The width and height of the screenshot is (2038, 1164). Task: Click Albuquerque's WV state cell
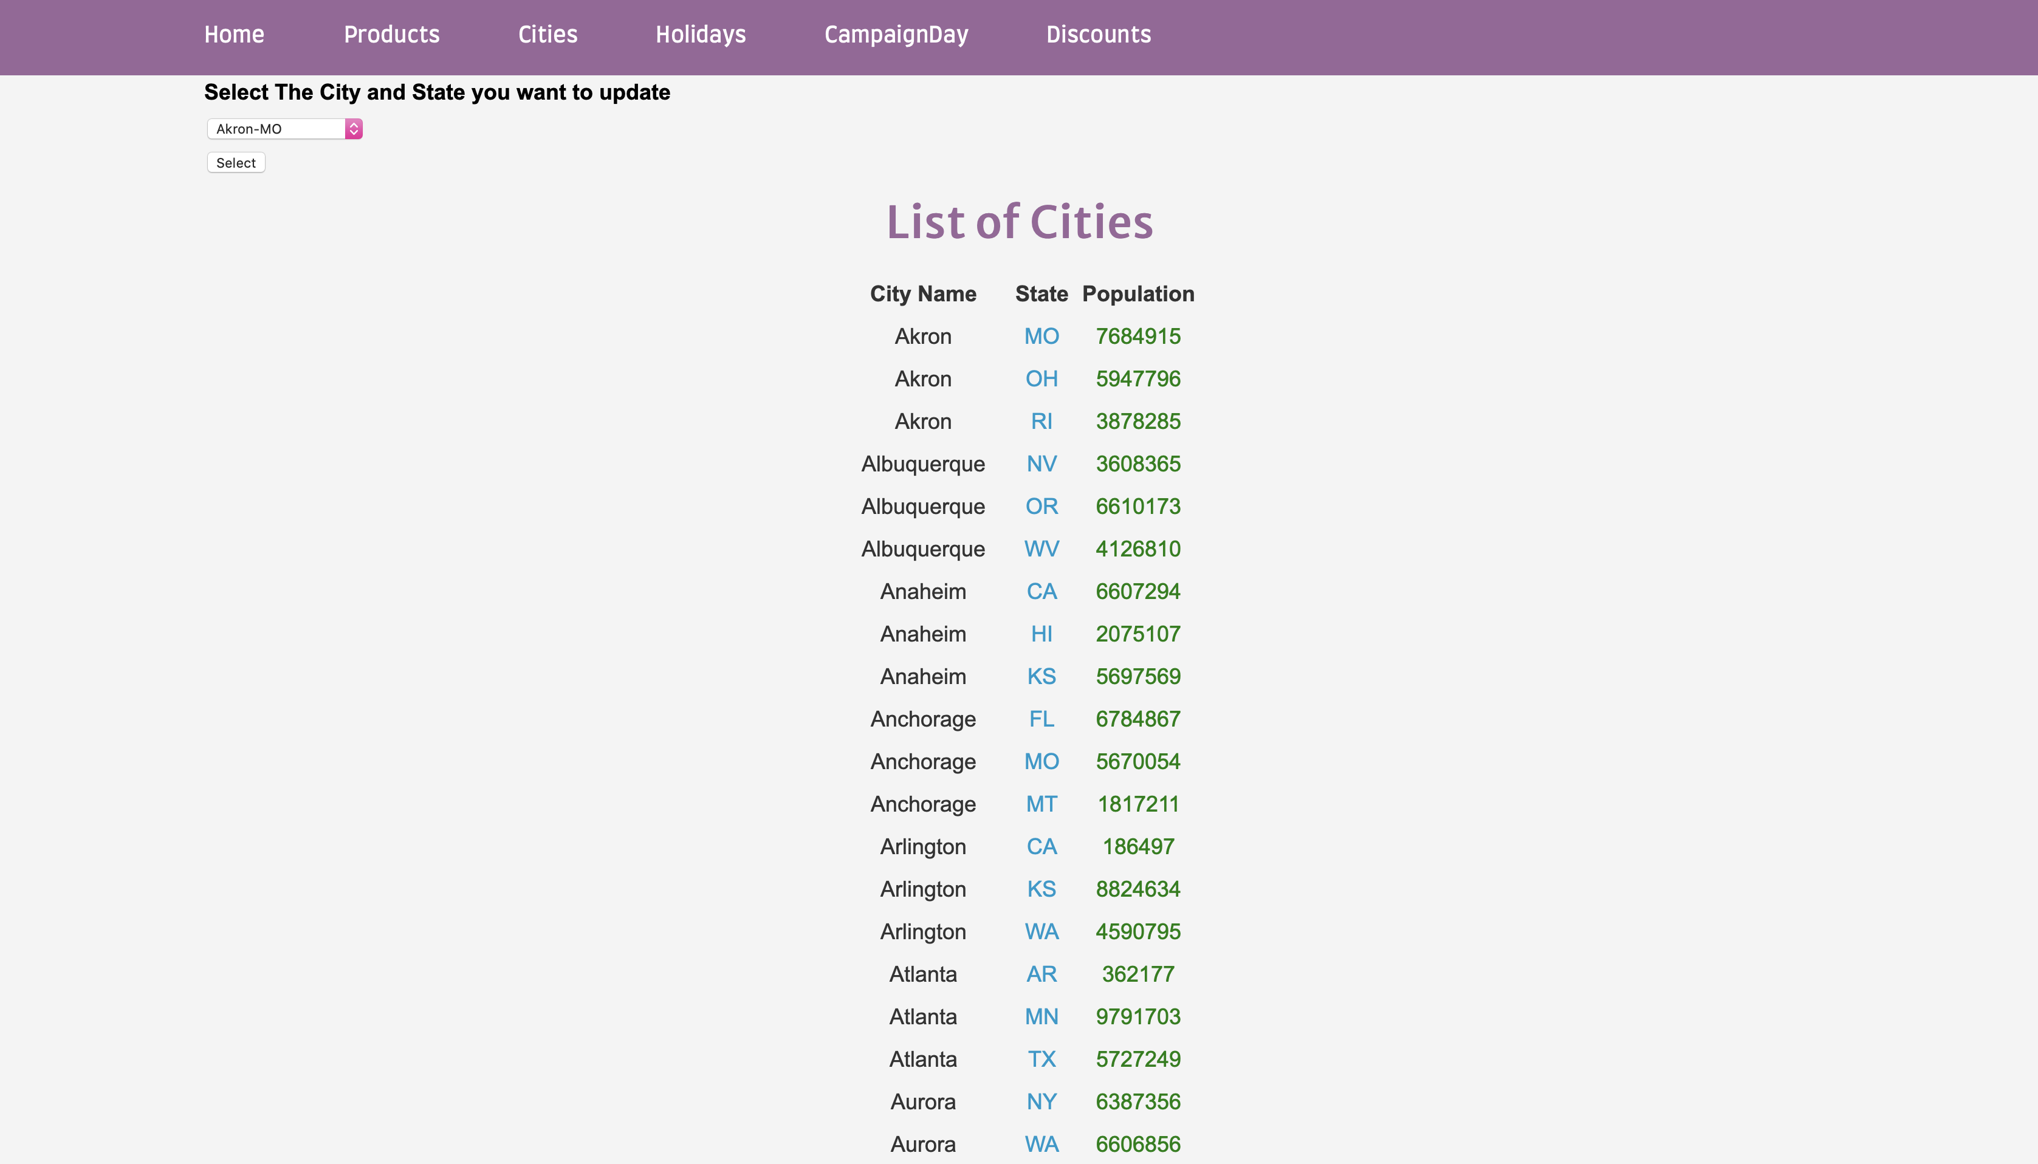point(1041,549)
